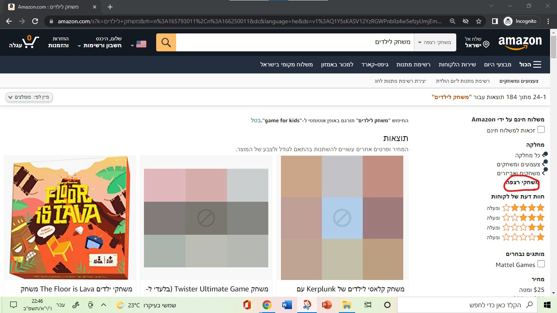Click the Meet Now camera tray icon
This screenshot has width=557, height=313.
click(91, 305)
